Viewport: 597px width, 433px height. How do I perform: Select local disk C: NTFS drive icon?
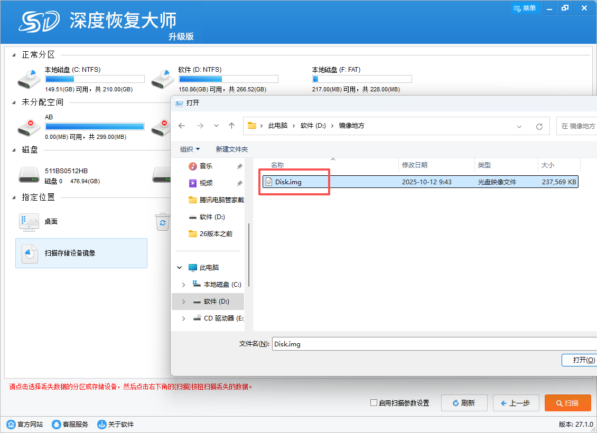29,79
